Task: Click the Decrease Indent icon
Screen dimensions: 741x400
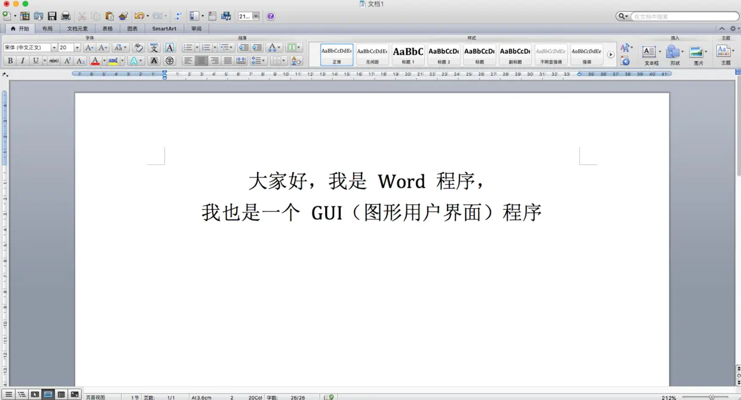Action: tap(244, 47)
